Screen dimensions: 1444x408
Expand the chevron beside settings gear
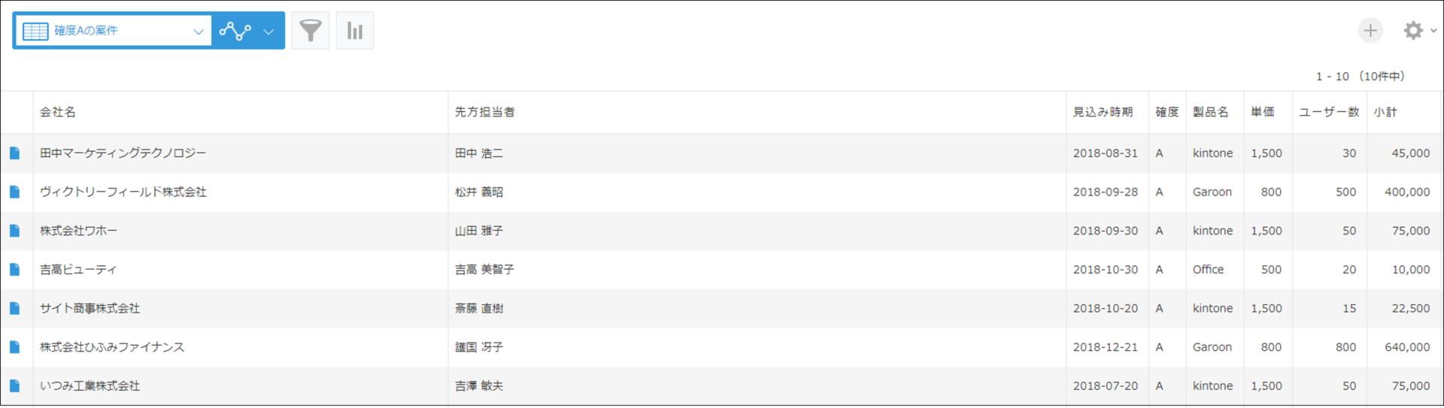[1433, 31]
